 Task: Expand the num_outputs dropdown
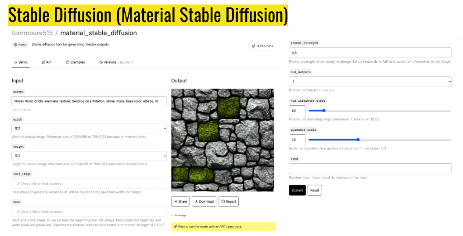(x=370, y=82)
